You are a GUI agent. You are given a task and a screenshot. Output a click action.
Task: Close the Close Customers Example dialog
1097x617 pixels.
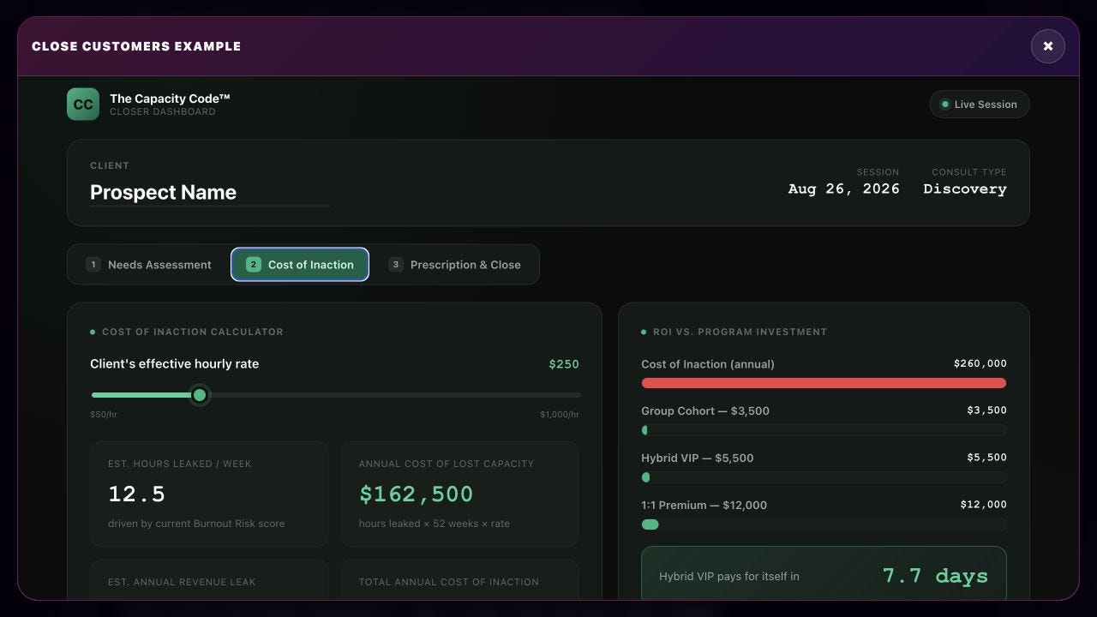(x=1047, y=46)
